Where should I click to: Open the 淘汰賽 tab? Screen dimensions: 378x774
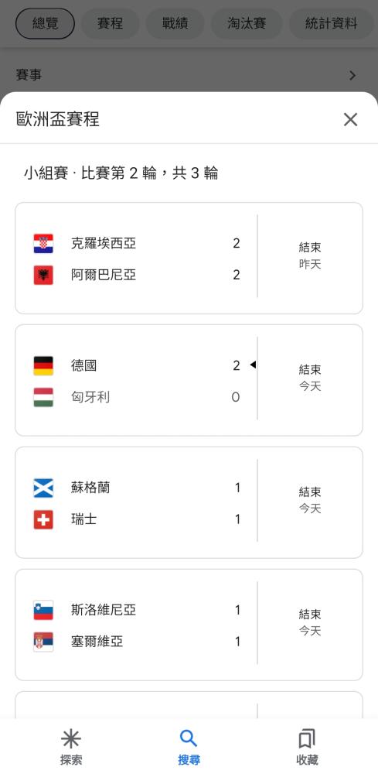[247, 23]
